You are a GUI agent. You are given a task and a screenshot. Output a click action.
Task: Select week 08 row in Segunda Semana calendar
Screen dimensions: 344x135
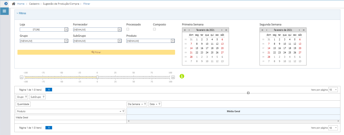[263, 52]
